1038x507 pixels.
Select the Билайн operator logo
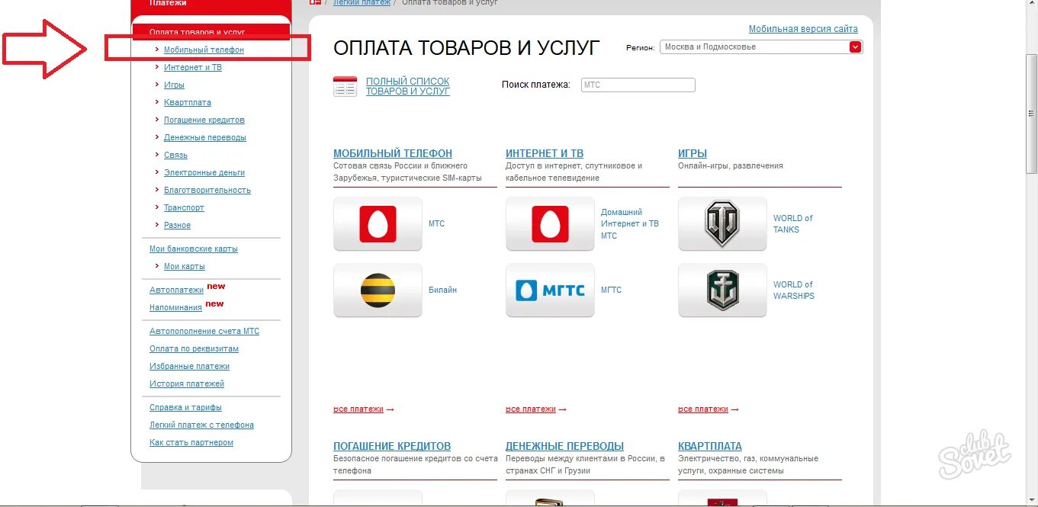click(377, 290)
